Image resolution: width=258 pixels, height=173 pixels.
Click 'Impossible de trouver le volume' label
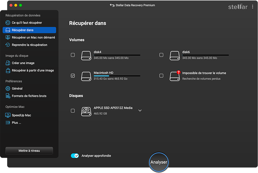204,73
